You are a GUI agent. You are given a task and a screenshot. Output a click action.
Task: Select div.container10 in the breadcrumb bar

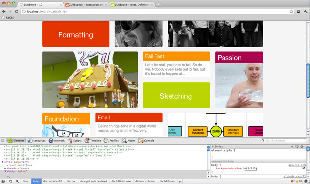[x=52, y=181]
